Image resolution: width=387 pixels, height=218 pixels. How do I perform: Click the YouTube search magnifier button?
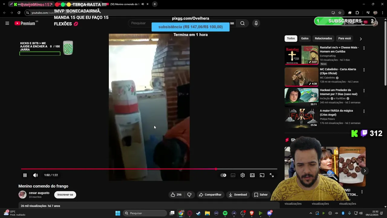(242, 23)
